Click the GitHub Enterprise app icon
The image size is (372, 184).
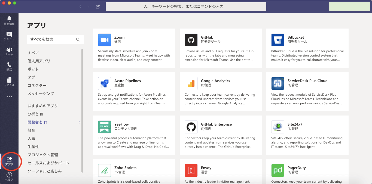pos(191,127)
